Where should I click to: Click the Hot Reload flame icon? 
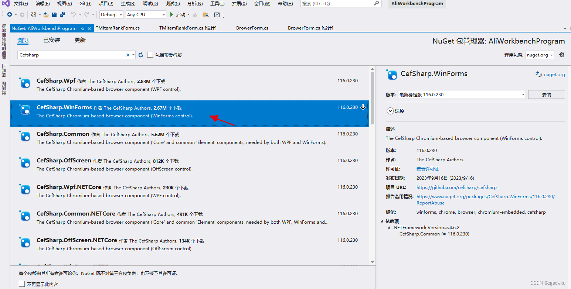coord(194,15)
